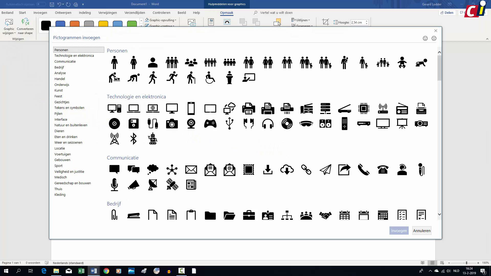Click the Annuleren button
This screenshot has height=276, width=491.
[x=422, y=231]
